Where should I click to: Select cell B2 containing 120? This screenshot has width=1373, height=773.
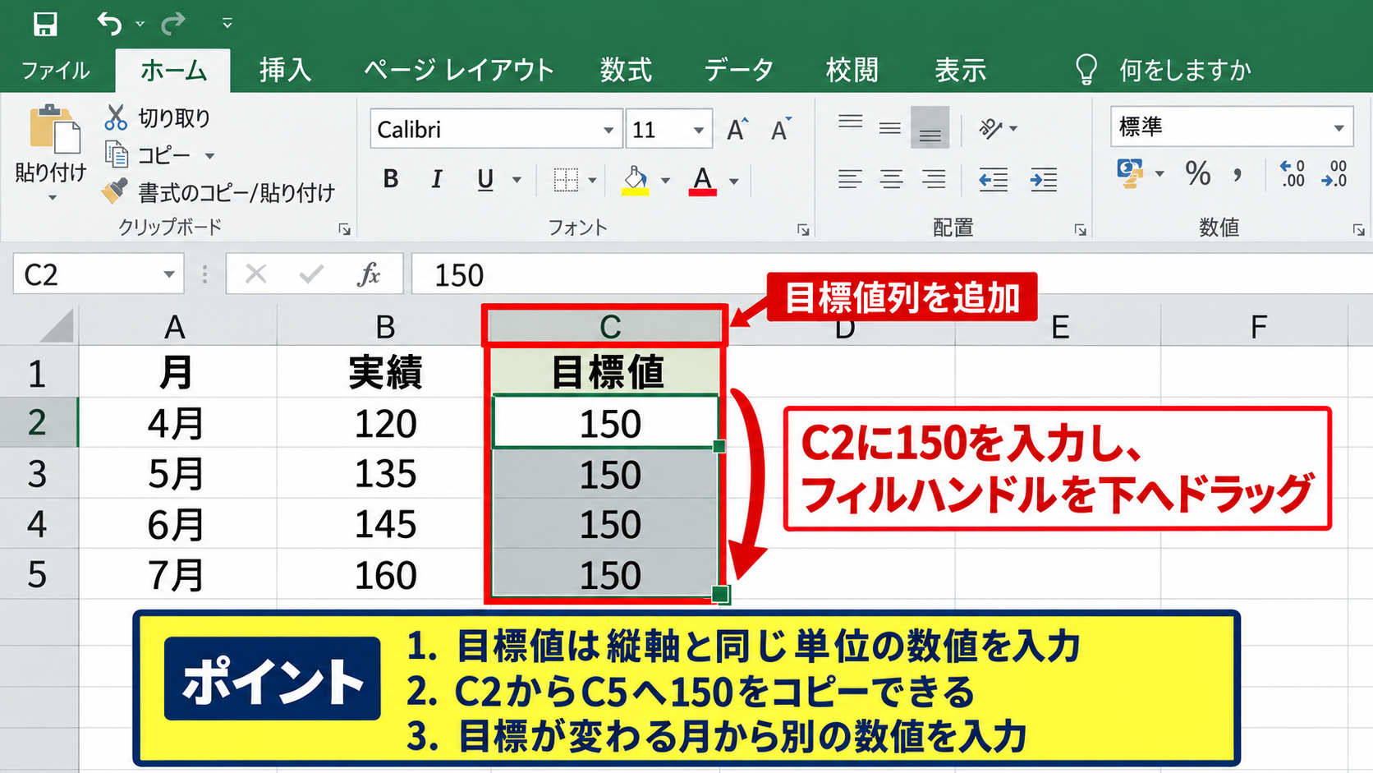pos(385,423)
